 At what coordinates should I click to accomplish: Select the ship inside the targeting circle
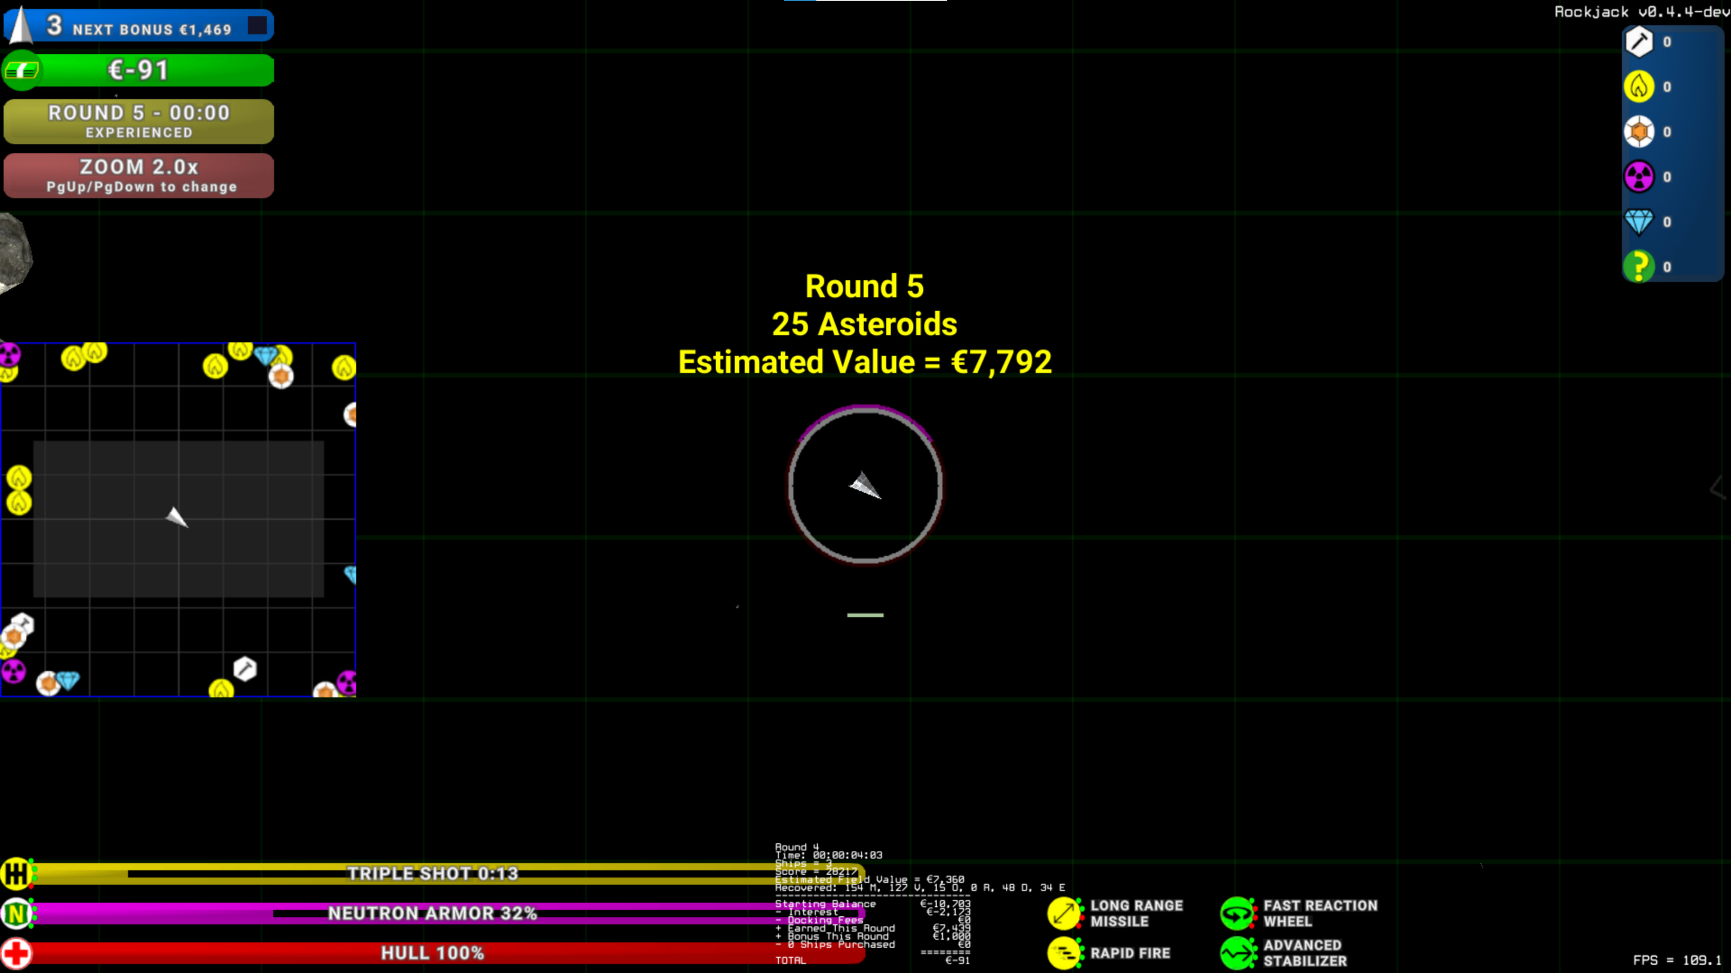[x=865, y=485]
